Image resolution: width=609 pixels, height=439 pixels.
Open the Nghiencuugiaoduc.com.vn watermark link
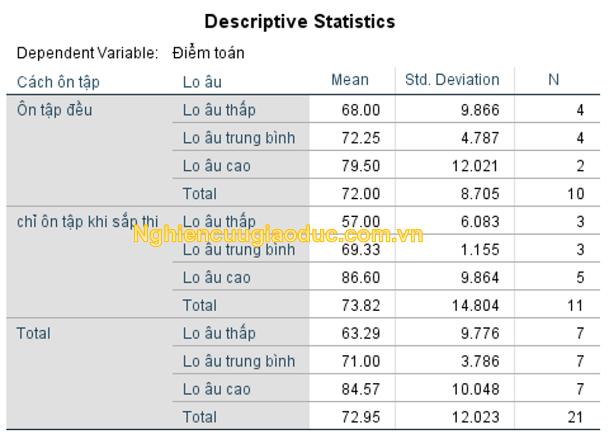click(x=278, y=235)
